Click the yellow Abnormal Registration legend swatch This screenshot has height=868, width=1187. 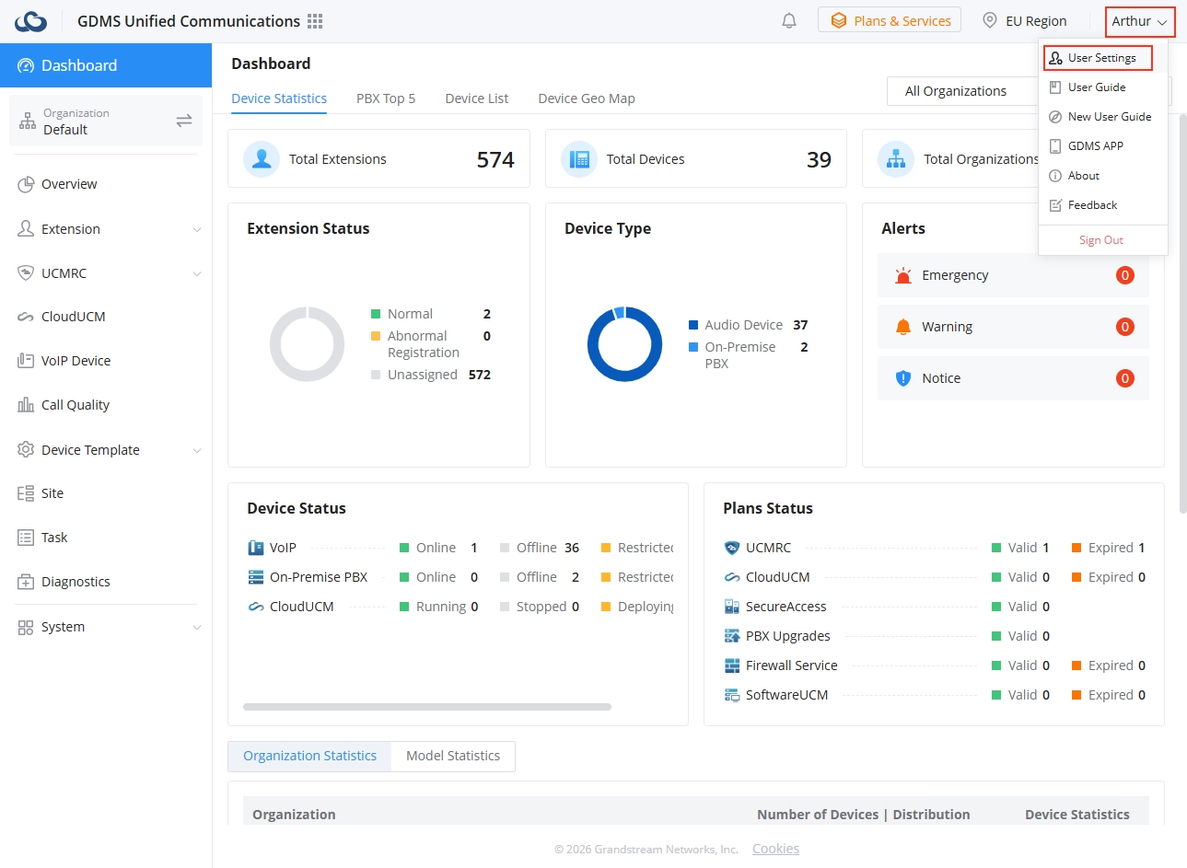click(376, 336)
